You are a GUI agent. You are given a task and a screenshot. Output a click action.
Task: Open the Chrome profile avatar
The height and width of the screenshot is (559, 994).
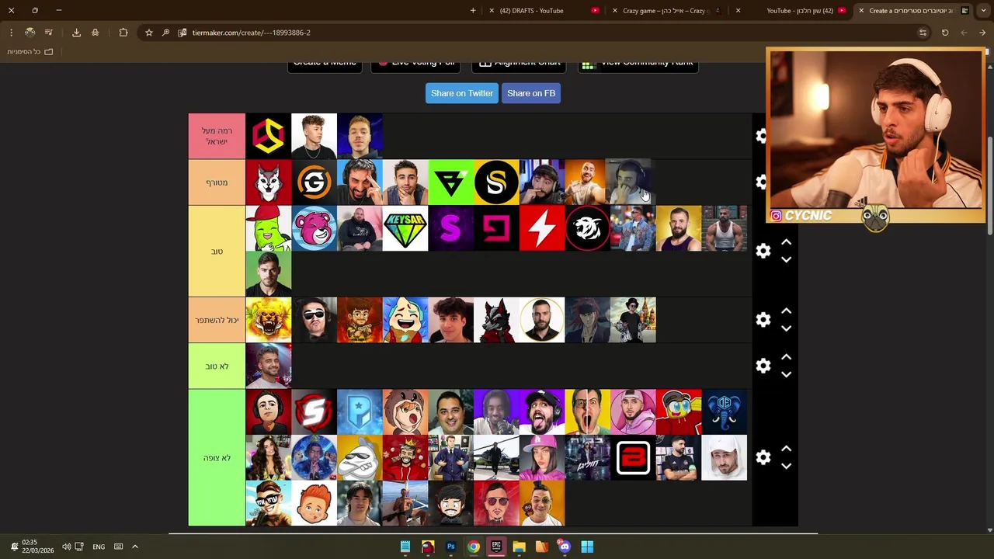click(30, 33)
